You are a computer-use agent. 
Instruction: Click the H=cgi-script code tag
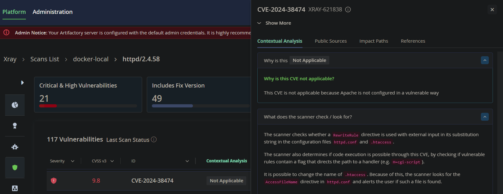406,162
